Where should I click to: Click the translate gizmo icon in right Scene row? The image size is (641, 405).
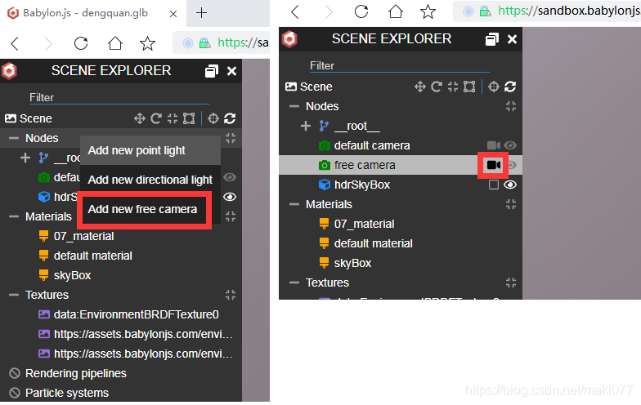pos(420,87)
